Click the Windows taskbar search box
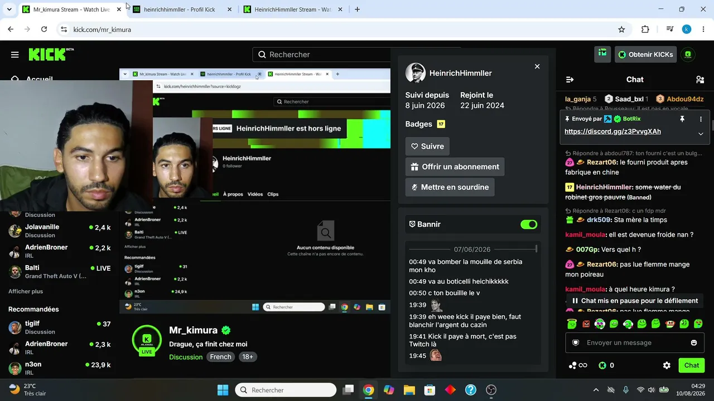Viewport: 714px width, 401px height. [x=286, y=390]
